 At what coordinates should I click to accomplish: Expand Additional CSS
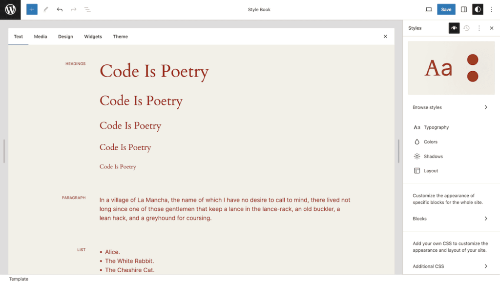point(451,266)
